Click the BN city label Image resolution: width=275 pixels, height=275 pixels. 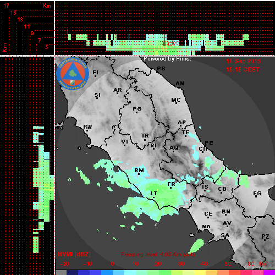point(226,212)
